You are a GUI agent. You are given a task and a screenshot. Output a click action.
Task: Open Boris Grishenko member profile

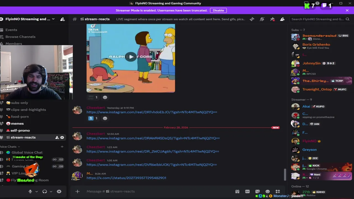(x=321, y=46)
